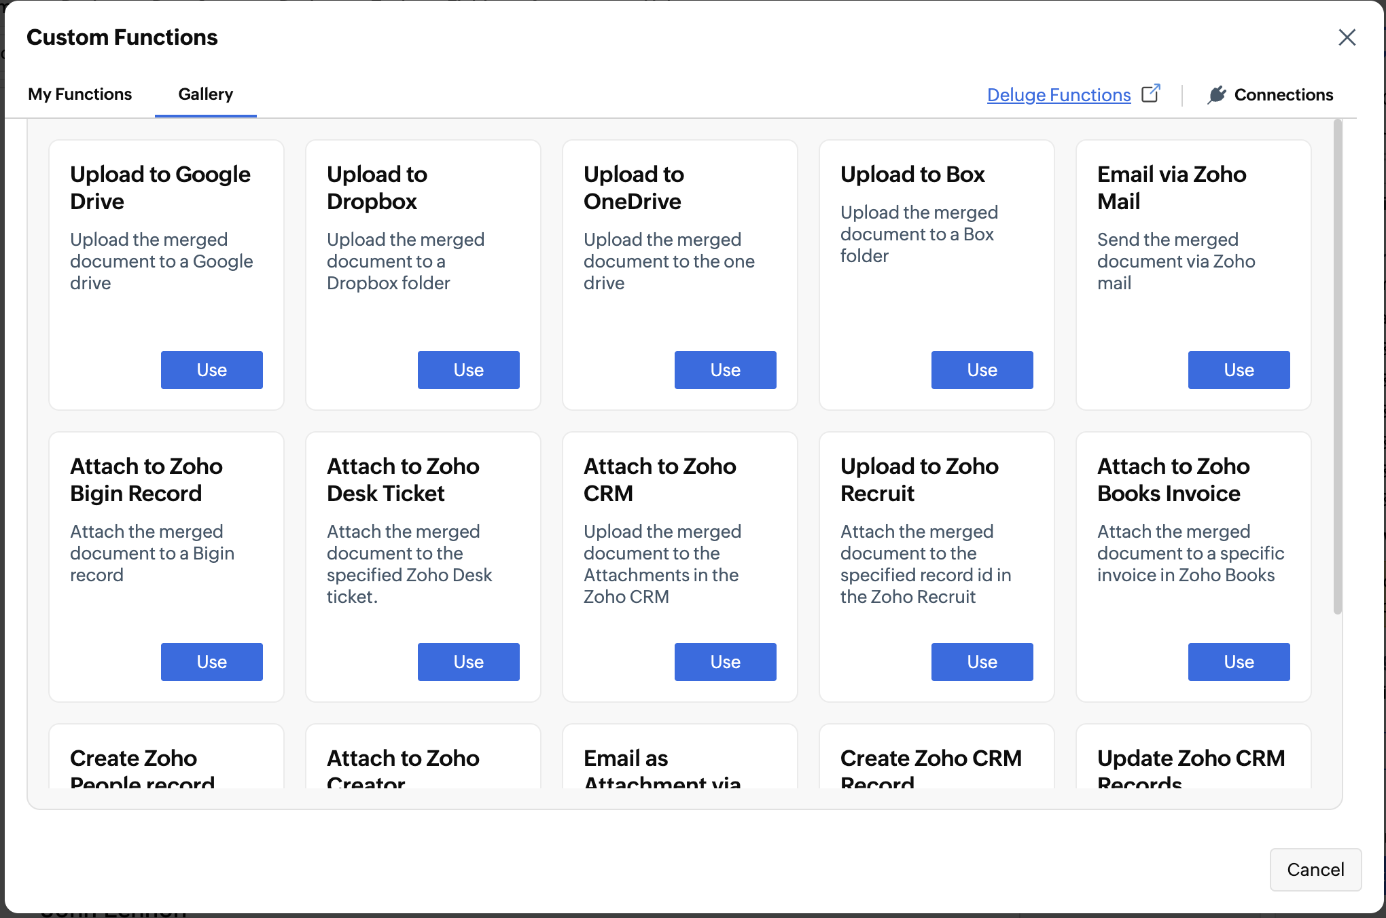Use the Upload to Zoho Recruit function
This screenshot has width=1386, height=918.
982,662
